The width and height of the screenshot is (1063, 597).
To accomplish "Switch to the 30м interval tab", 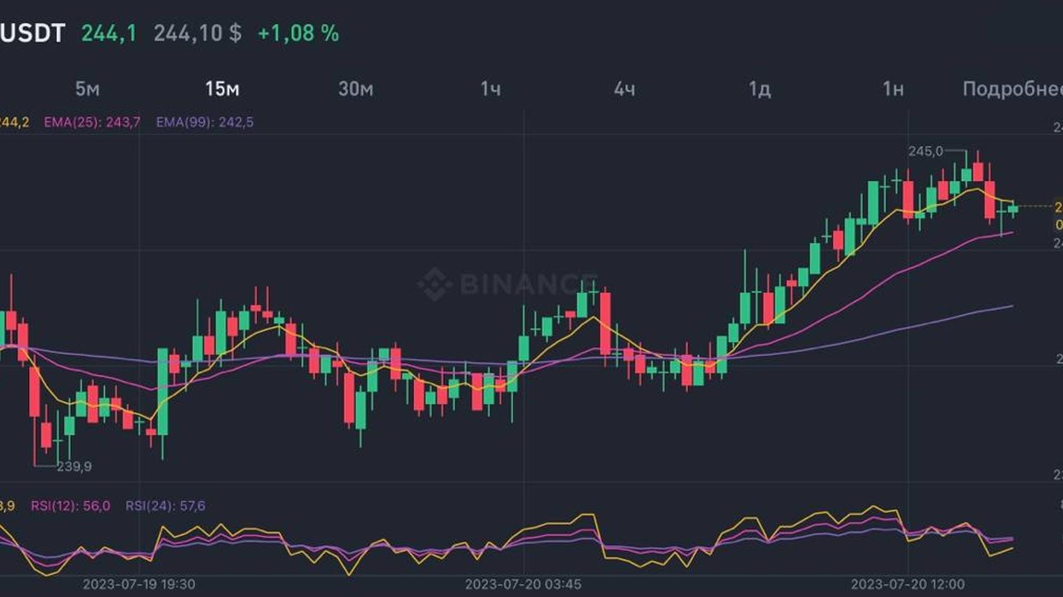I will point(356,89).
